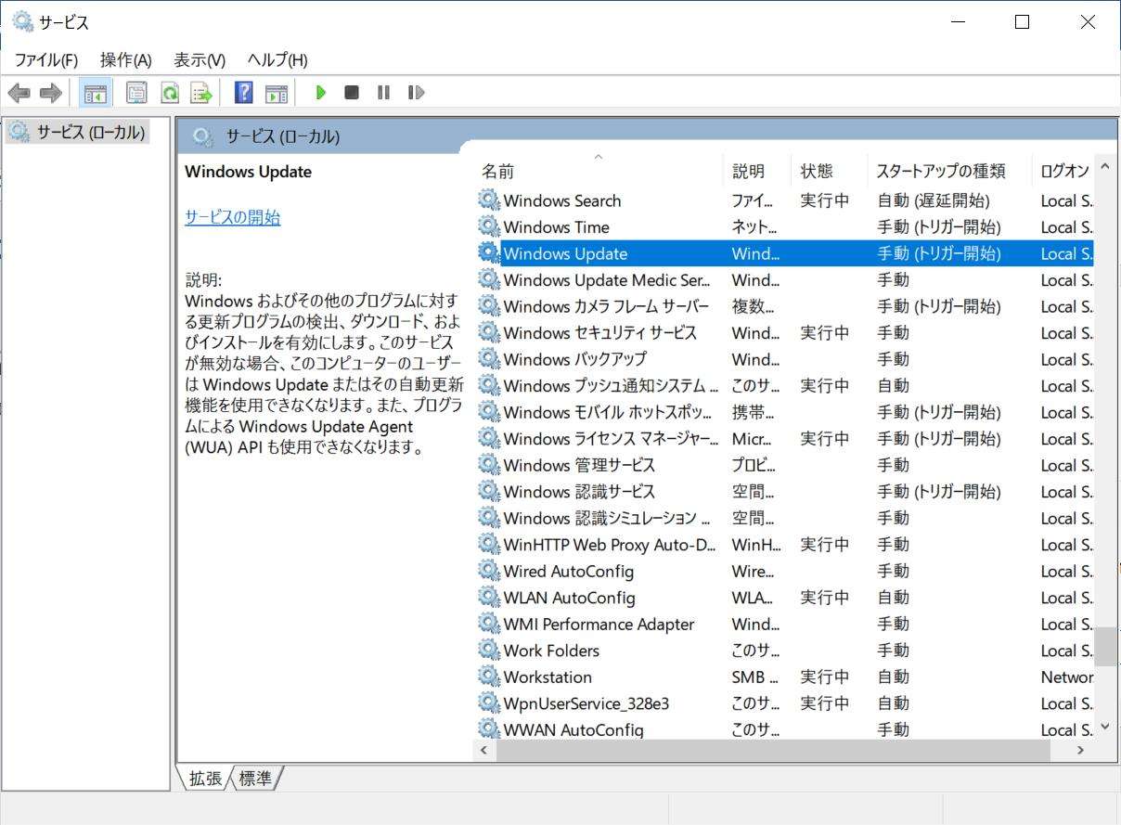Click the vertical scrollbar thumb

1104,647
